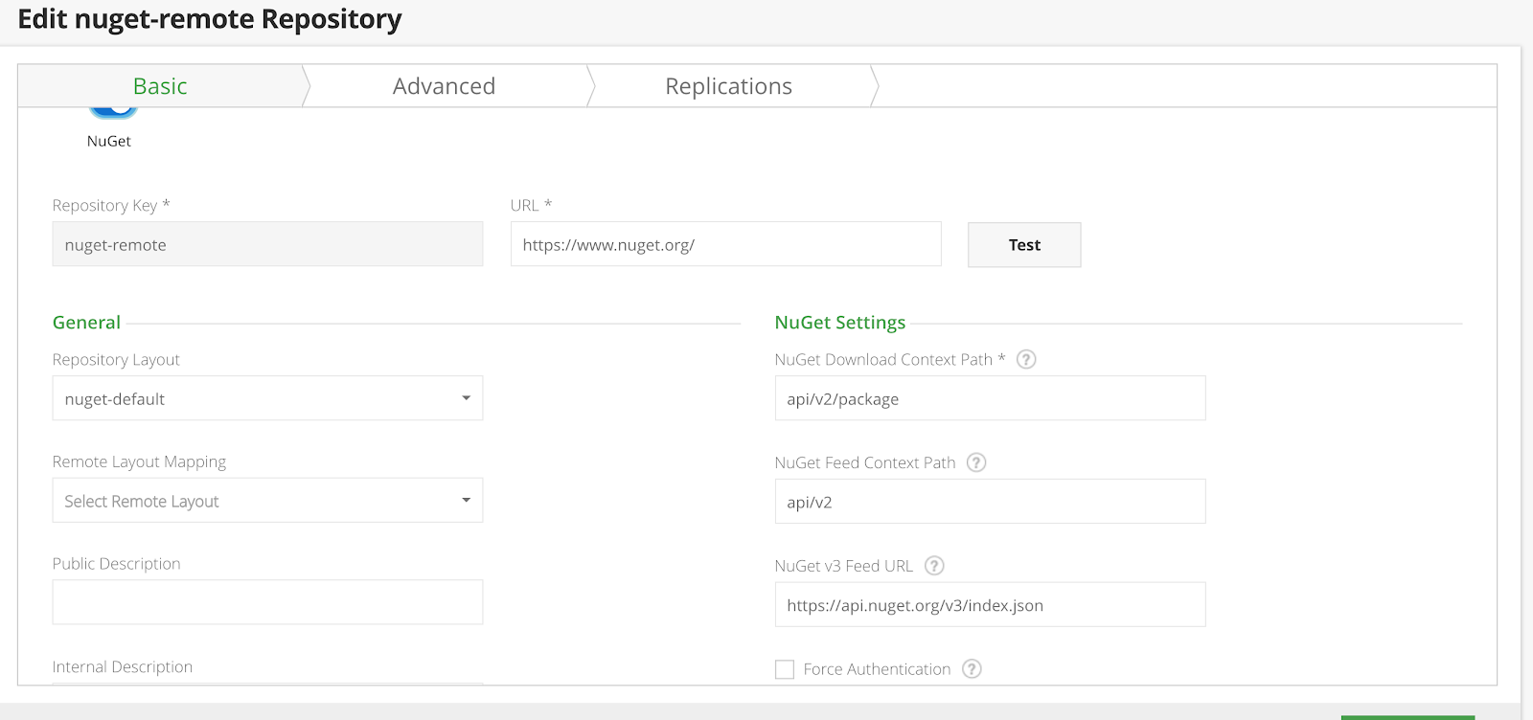Click help icon beside NuGet Feed Context Path
Image resolution: width=1533 pixels, height=720 pixels.
[x=976, y=462]
